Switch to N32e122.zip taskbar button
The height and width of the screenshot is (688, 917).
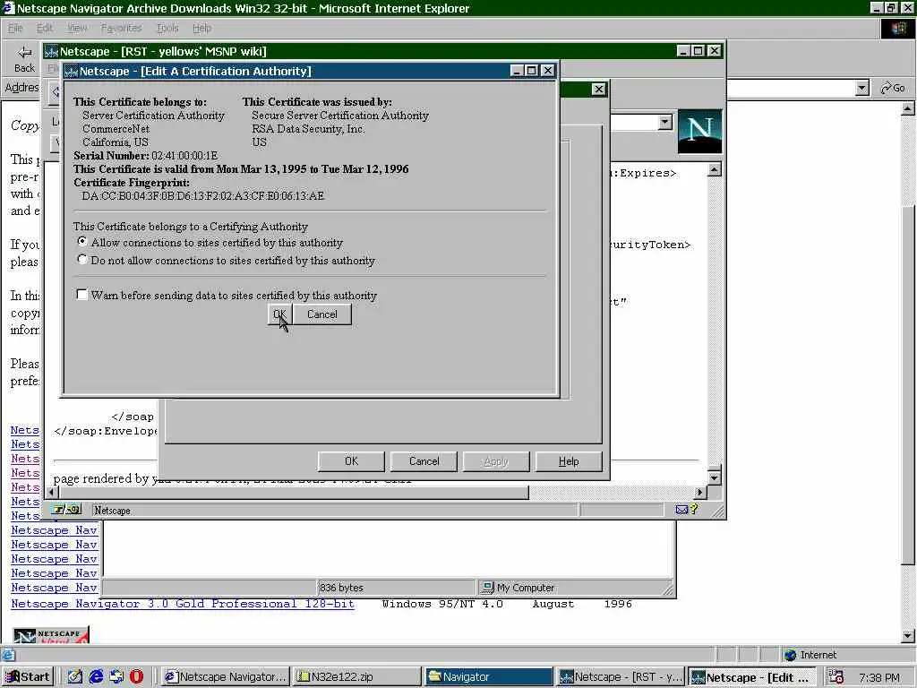pyautogui.click(x=356, y=677)
